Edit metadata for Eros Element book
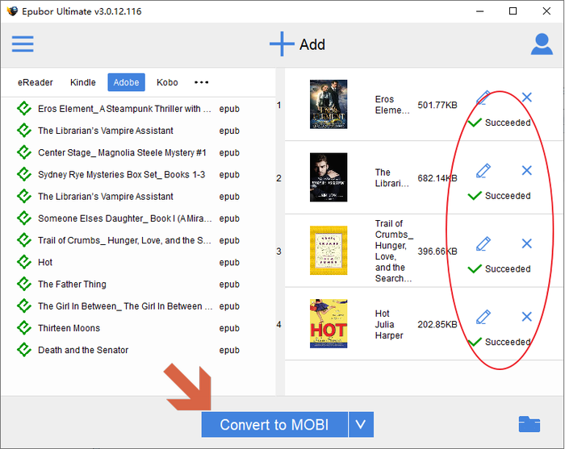Viewport: 565px width, 449px height. pos(483,98)
